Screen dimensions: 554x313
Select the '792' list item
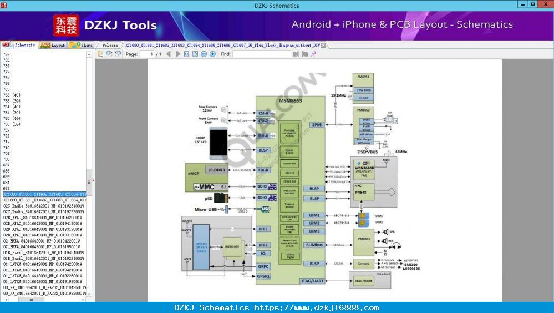click(x=6, y=60)
